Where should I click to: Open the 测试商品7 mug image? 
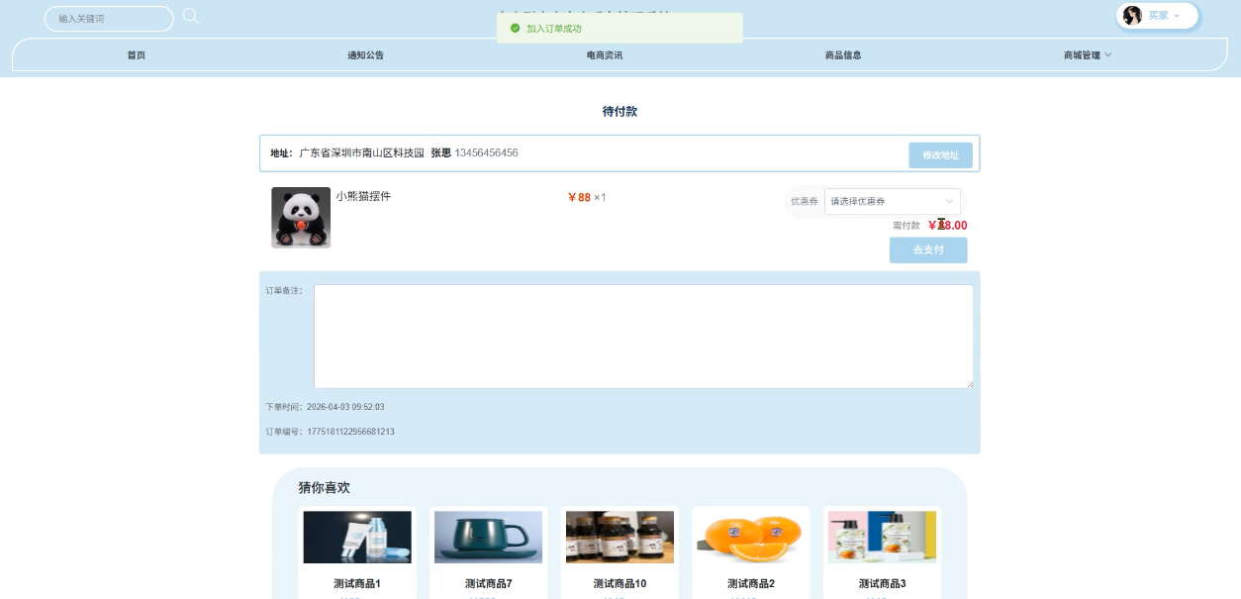click(488, 537)
